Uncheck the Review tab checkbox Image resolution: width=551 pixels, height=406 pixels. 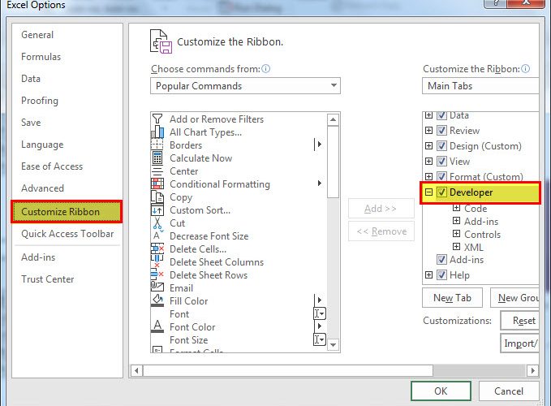(x=441, y=131)
